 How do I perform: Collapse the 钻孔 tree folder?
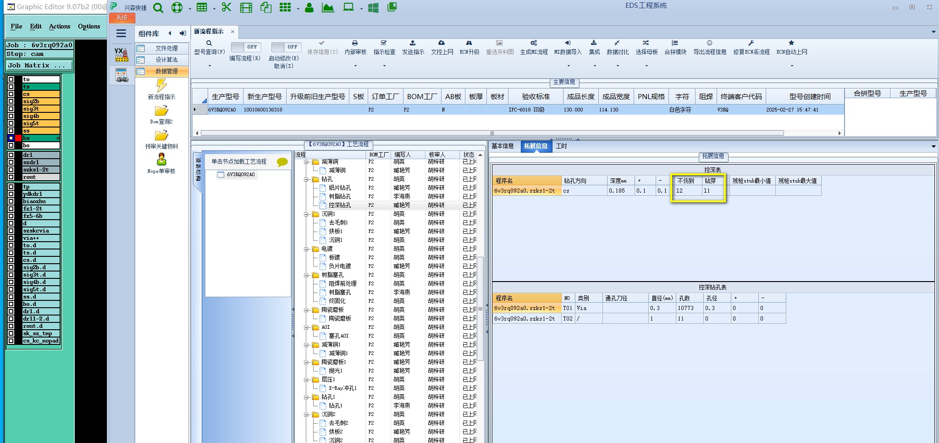click(306, 179)
